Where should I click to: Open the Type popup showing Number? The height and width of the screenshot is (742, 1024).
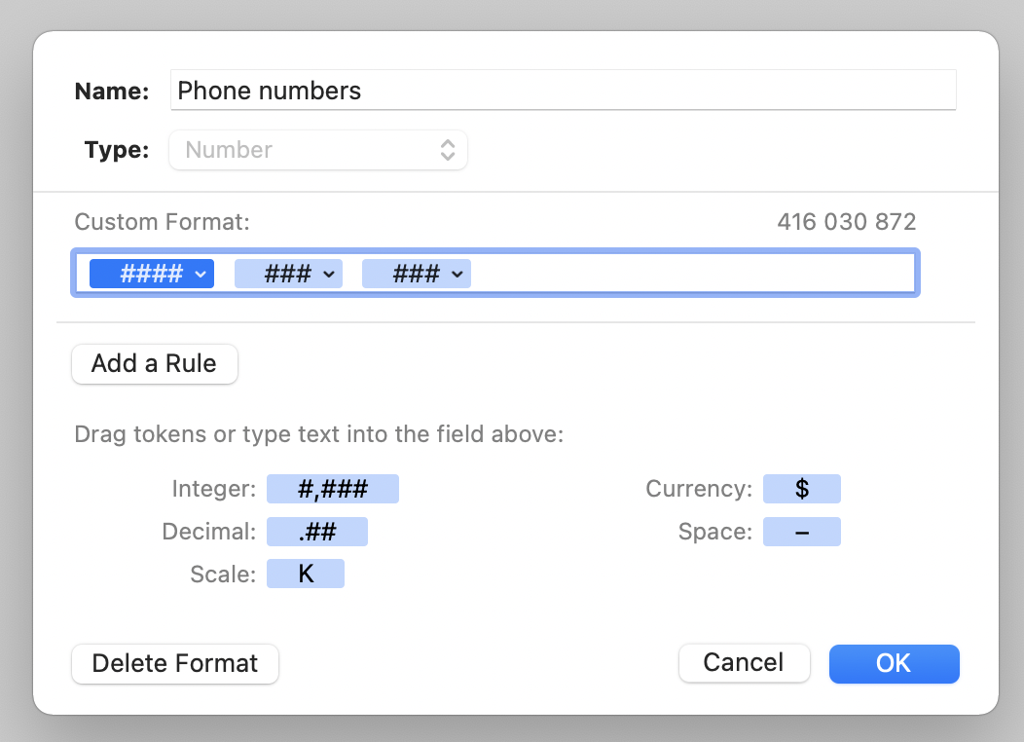point(318,150)
